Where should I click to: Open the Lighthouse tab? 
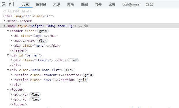point(131,4)
